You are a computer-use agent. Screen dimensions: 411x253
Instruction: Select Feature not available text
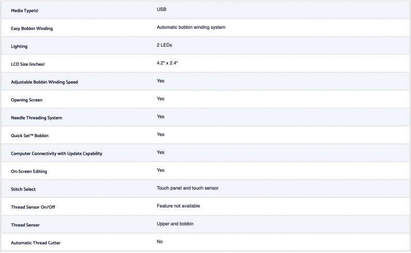(x=178, y=206)
